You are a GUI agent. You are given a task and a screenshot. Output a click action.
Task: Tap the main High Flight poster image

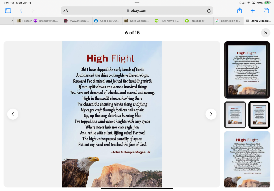pos(112,114)
